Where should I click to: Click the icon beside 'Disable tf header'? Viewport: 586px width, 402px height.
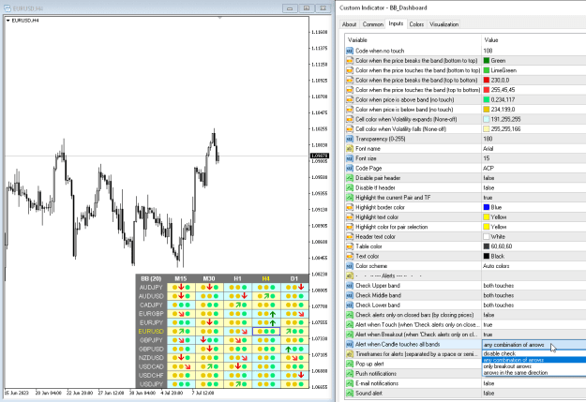click(350, 188)
